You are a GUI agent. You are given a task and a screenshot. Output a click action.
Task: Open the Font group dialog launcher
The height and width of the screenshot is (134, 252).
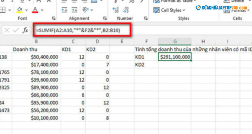[x=54, y=18]
